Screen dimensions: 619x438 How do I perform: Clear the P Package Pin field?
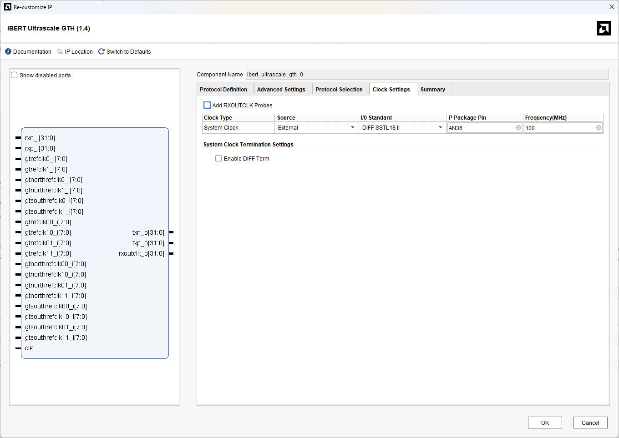(518, 128)
